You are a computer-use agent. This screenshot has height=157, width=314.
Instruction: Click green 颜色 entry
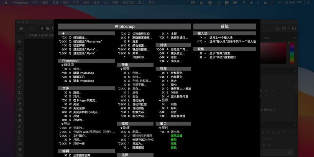coord(173,148)
